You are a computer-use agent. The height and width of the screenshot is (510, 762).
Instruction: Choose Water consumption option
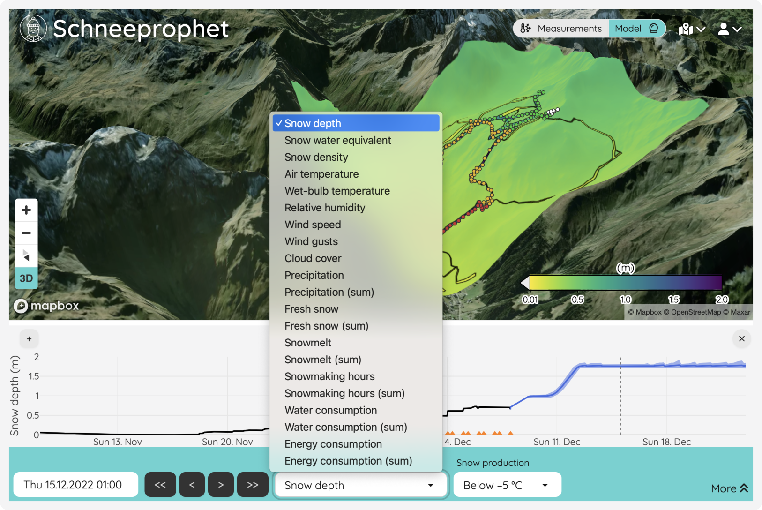click(356, 410)
